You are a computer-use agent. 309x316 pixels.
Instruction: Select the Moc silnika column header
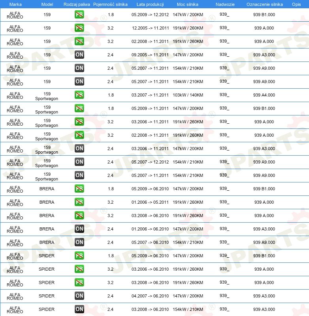(x=188, y=4)
